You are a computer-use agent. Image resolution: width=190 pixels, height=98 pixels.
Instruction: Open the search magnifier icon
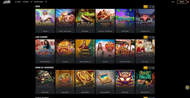tap(46, 2)
